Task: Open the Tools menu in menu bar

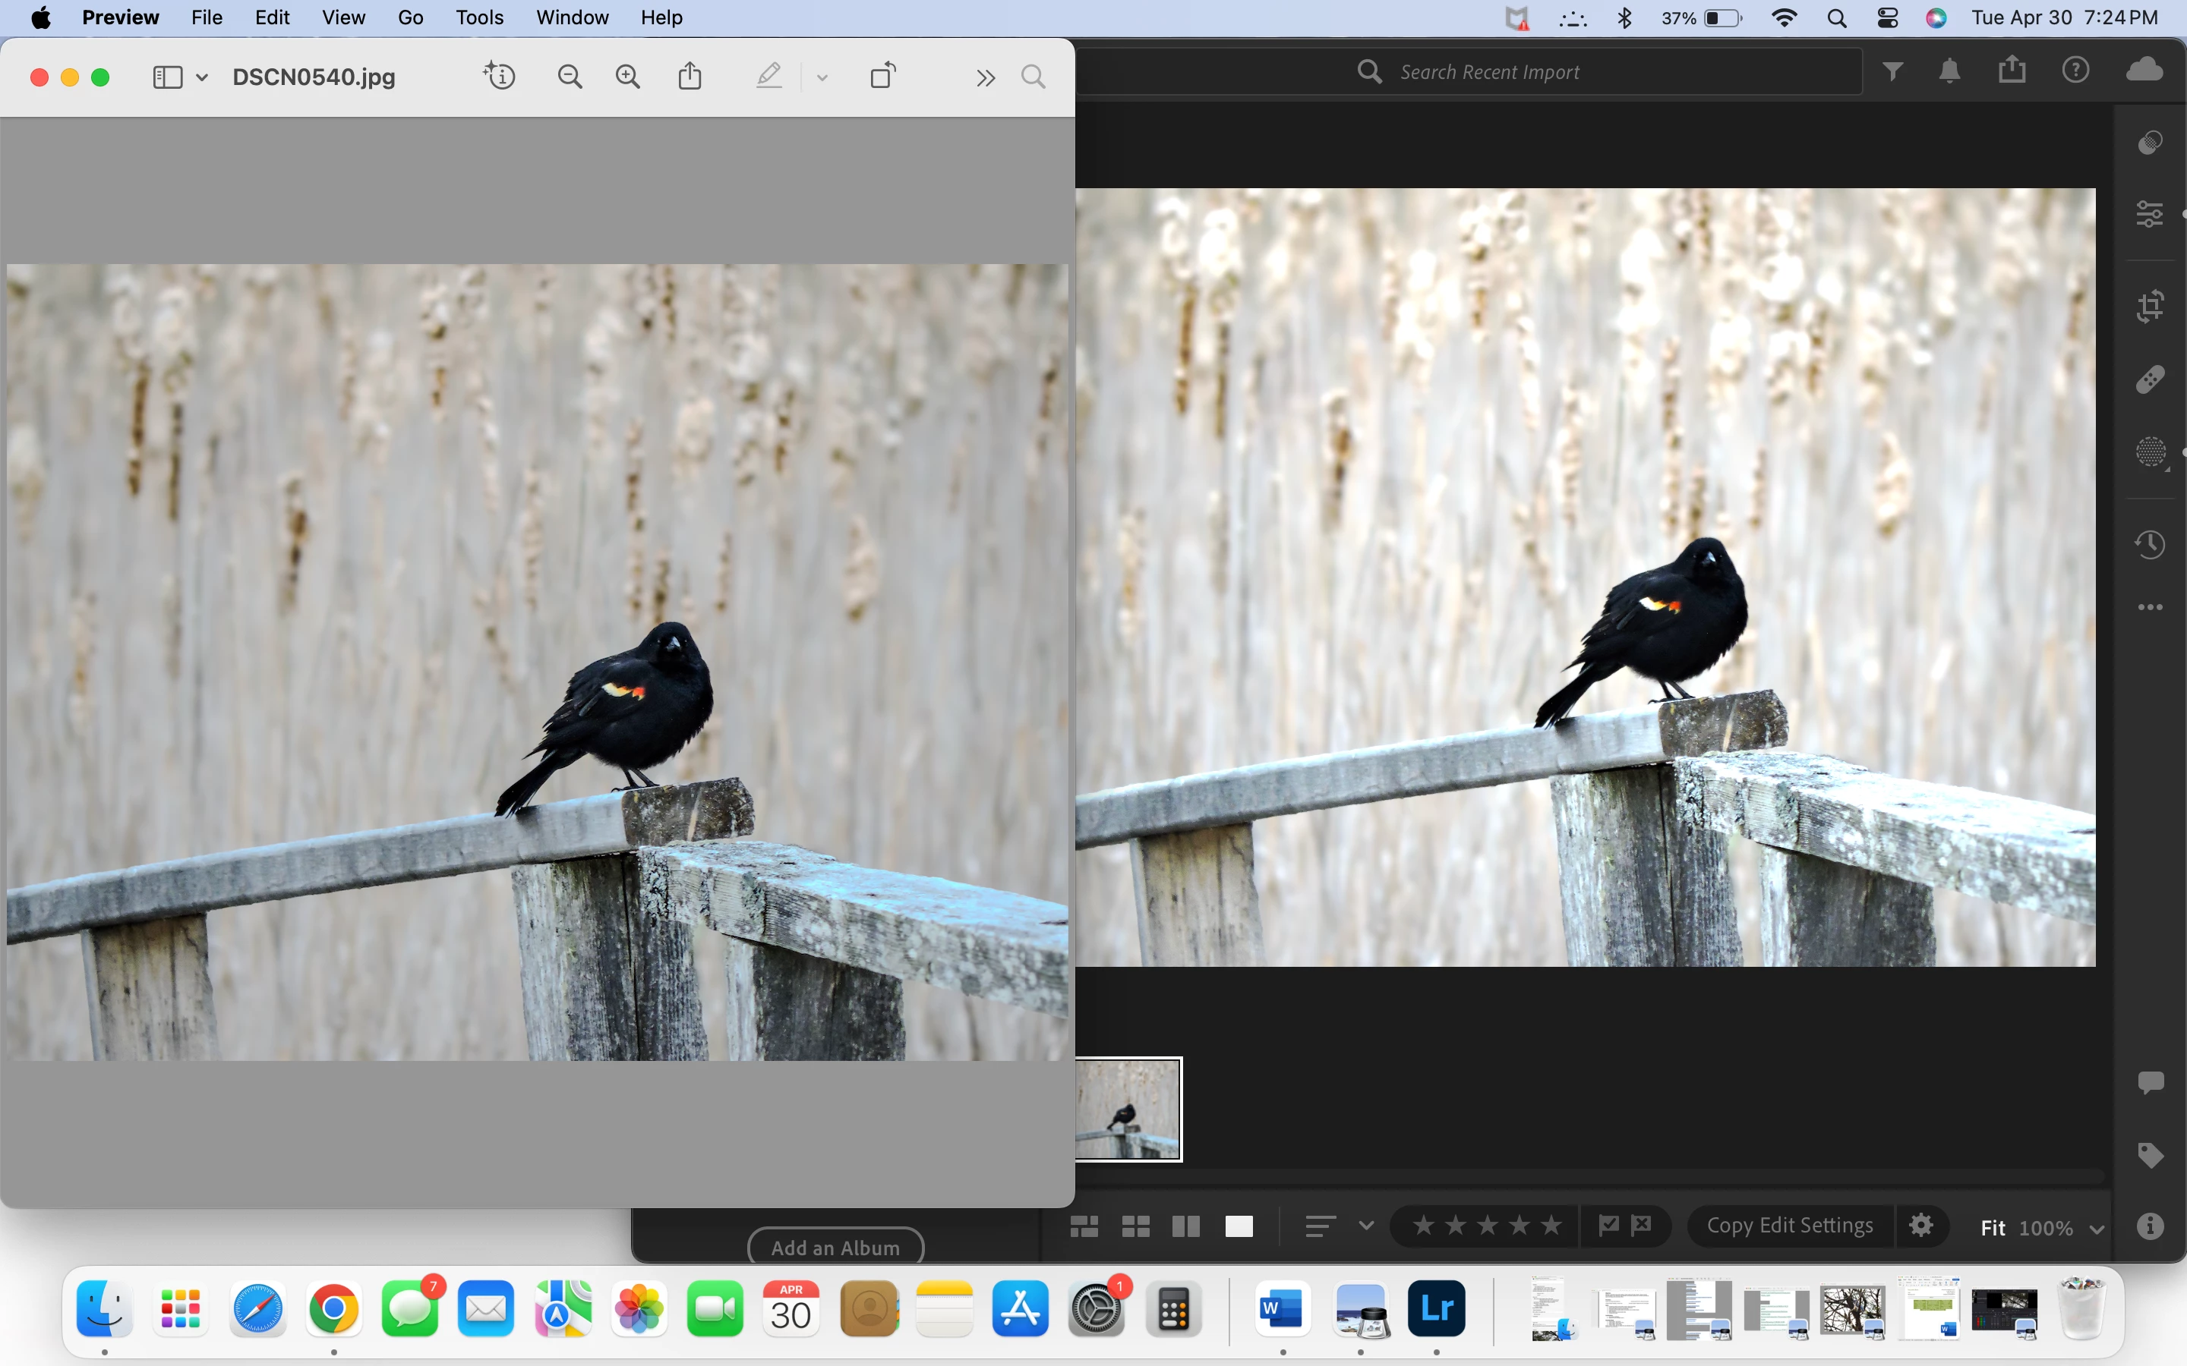Action: pos(479,17)
